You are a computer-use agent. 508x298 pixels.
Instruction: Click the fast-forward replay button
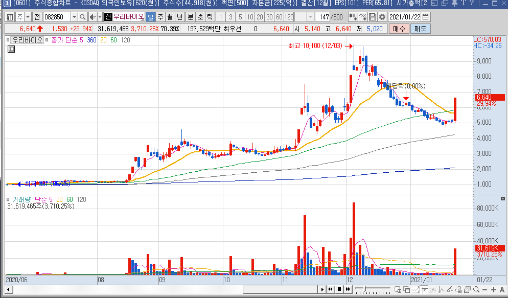coord(348,289)
